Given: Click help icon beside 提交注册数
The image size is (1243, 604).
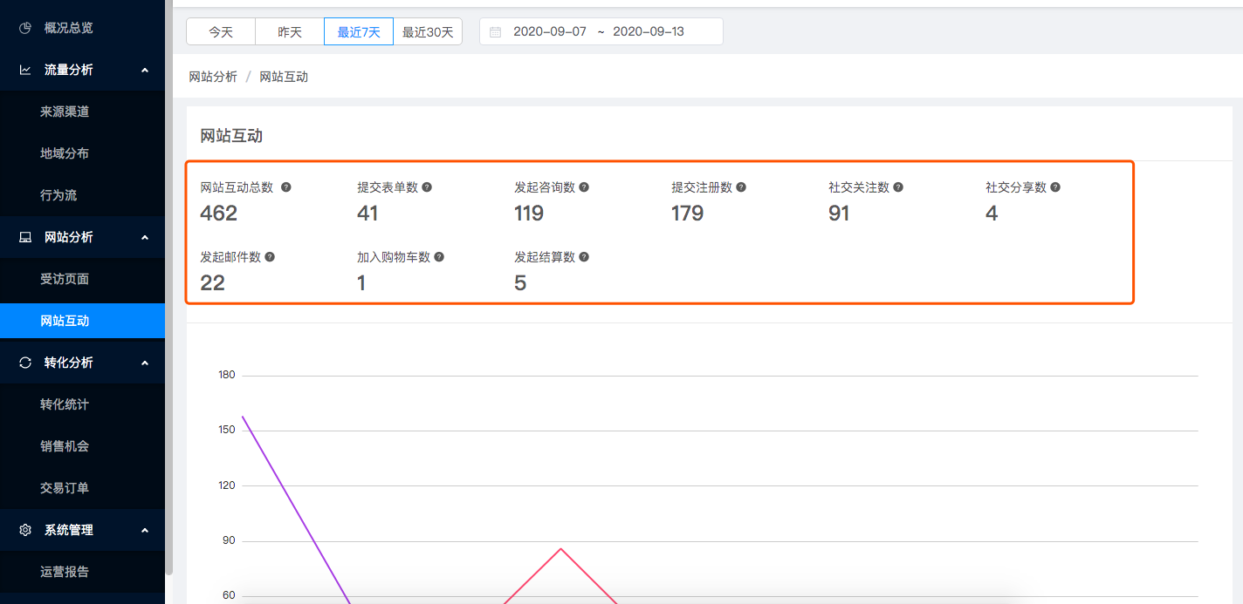Looking at the screenshot, I should [741, 187].
